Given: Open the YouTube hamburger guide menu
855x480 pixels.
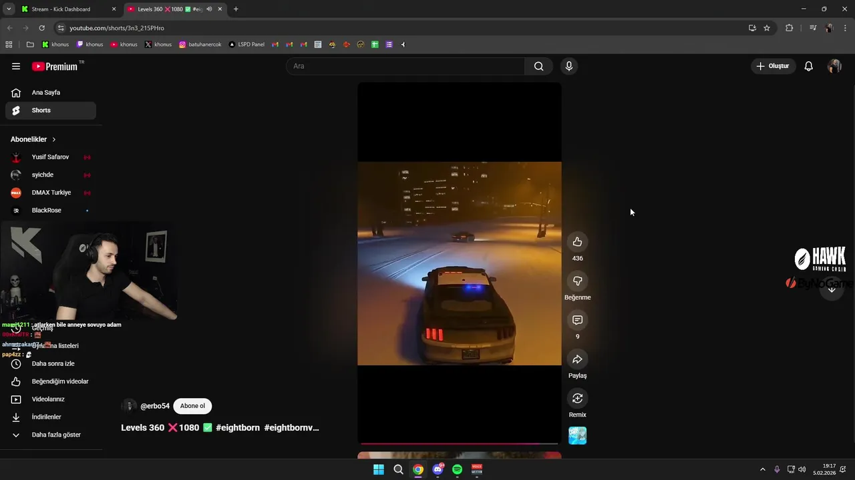Looking at the screenshot, I should click(16, 66).
